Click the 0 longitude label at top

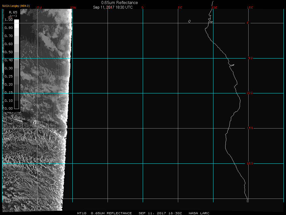(x=142, y=8)
